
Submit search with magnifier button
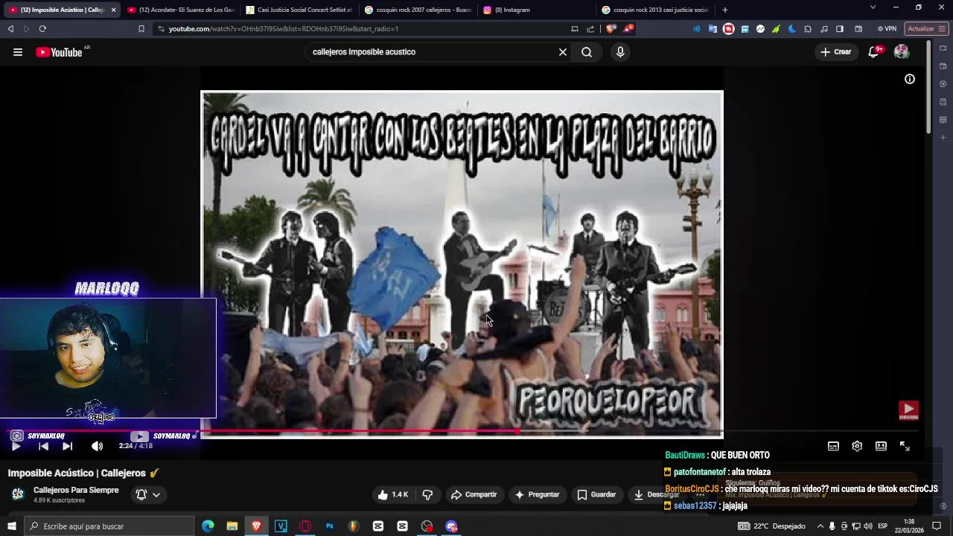click(587, 52)
